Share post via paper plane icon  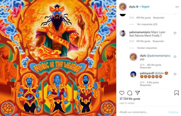(x=138, y=93)
